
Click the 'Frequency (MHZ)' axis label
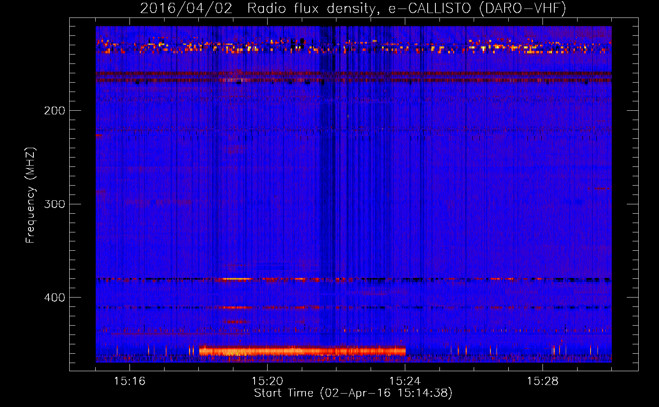(31, 195)
